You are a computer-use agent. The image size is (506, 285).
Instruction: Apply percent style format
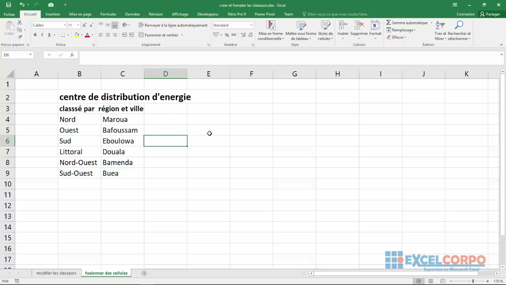[x=227, y=35]
